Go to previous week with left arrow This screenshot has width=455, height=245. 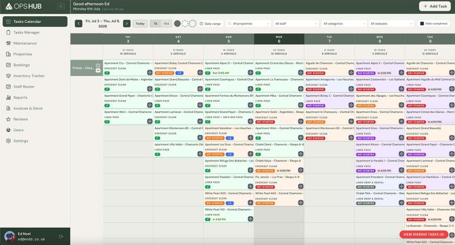[78, 23]
